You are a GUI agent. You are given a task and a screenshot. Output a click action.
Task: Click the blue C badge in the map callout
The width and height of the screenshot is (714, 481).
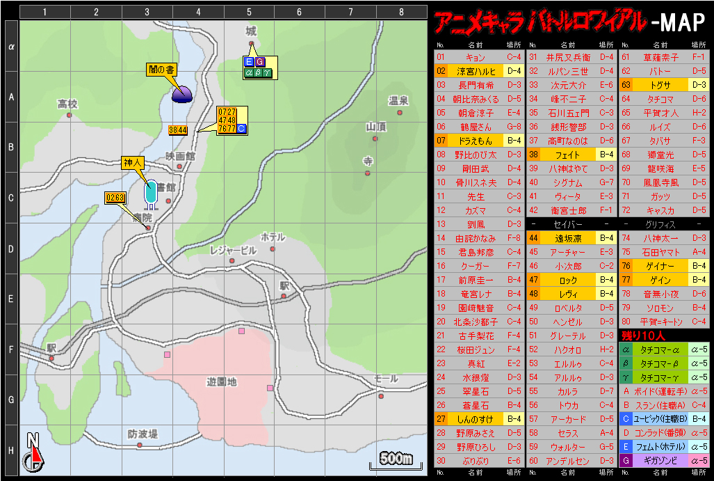[x=241, y=129]
